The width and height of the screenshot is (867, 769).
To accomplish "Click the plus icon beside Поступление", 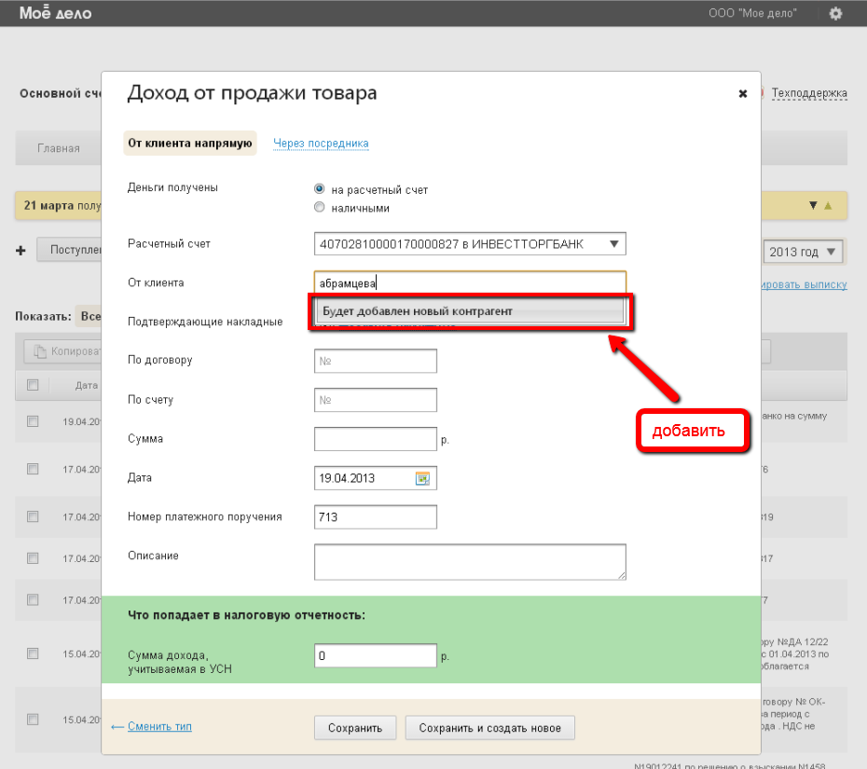I will tap(21, 251).
